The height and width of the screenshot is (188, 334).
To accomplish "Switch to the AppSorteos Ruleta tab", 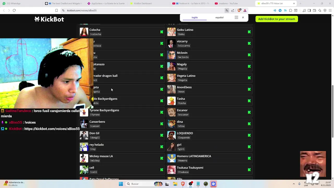I will [x=106, y=3].
